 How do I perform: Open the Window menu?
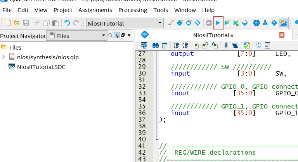pos(185,10)
